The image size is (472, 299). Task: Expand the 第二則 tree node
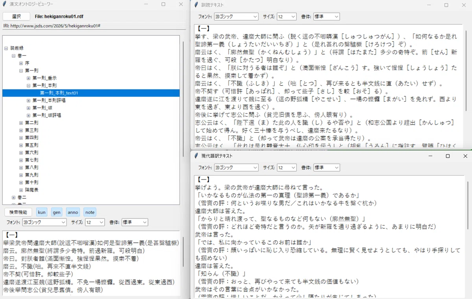[21, 123]
